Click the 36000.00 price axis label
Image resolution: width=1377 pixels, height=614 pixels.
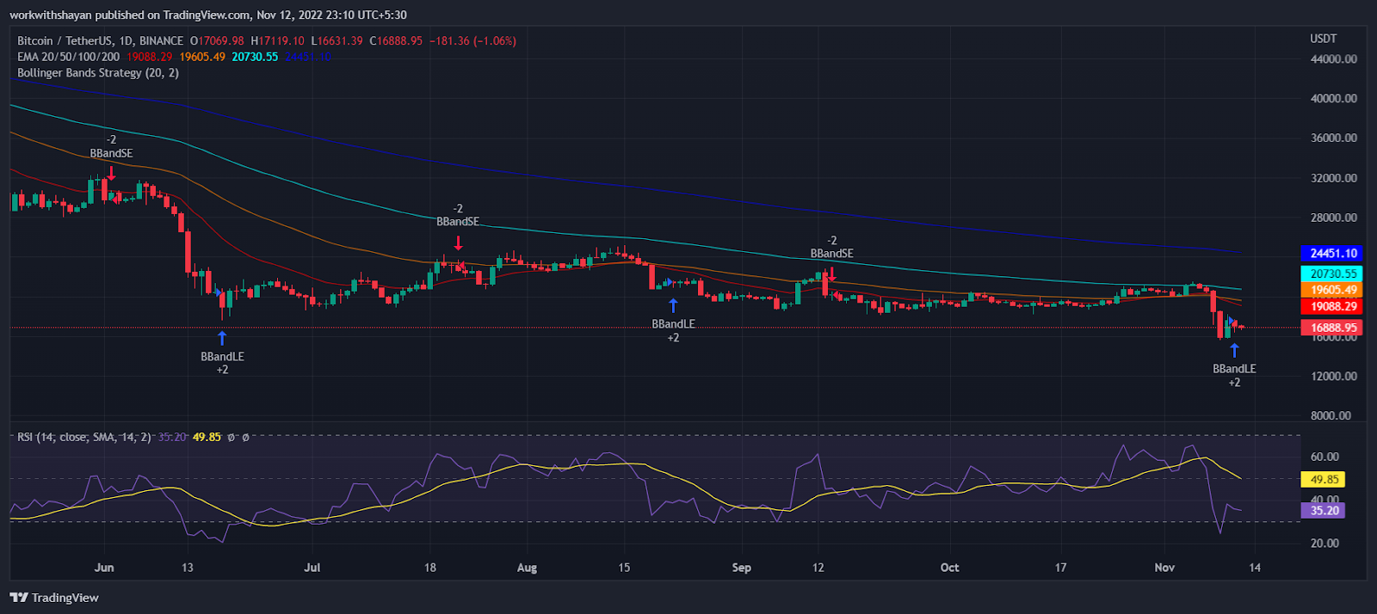pos(1334,138)
